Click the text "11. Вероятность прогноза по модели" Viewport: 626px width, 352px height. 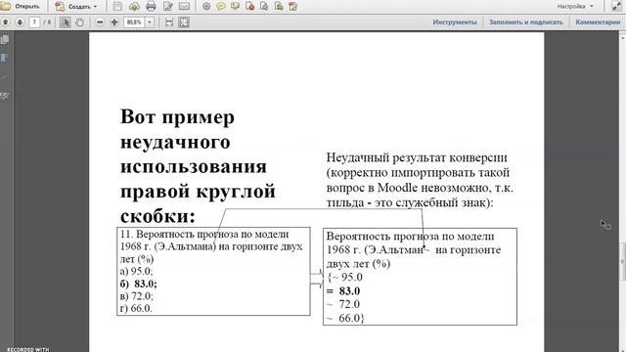(x=204, y=235)
